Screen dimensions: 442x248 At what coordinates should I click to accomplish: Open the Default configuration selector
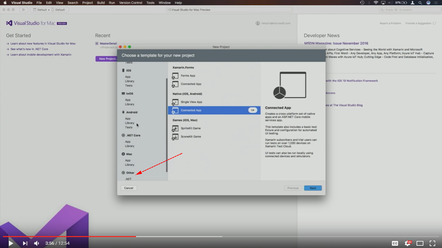coord(40,10)
